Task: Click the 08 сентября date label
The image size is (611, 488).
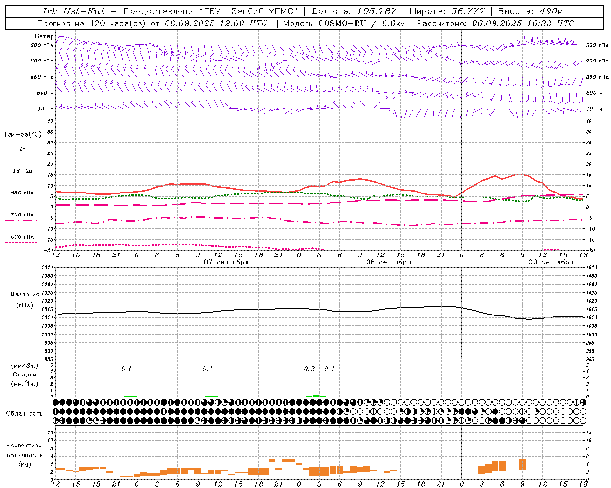Action: [389, 262]
